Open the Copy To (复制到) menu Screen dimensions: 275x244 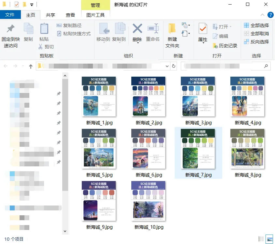(119, 33)
